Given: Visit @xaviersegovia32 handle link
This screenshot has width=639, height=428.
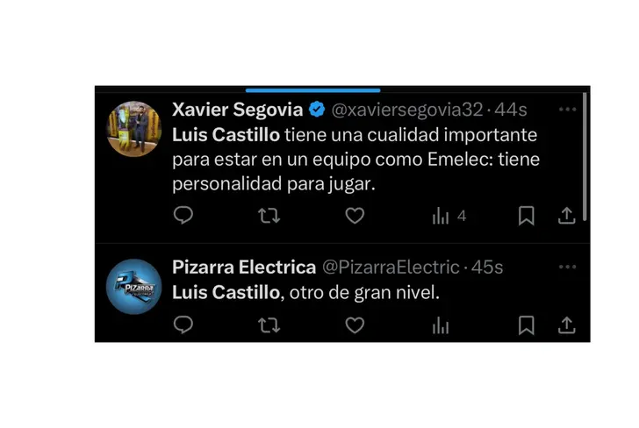Looking at the screenshot, I should pos(407,110).
